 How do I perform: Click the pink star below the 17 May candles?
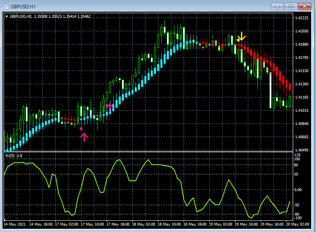[81, 129]
